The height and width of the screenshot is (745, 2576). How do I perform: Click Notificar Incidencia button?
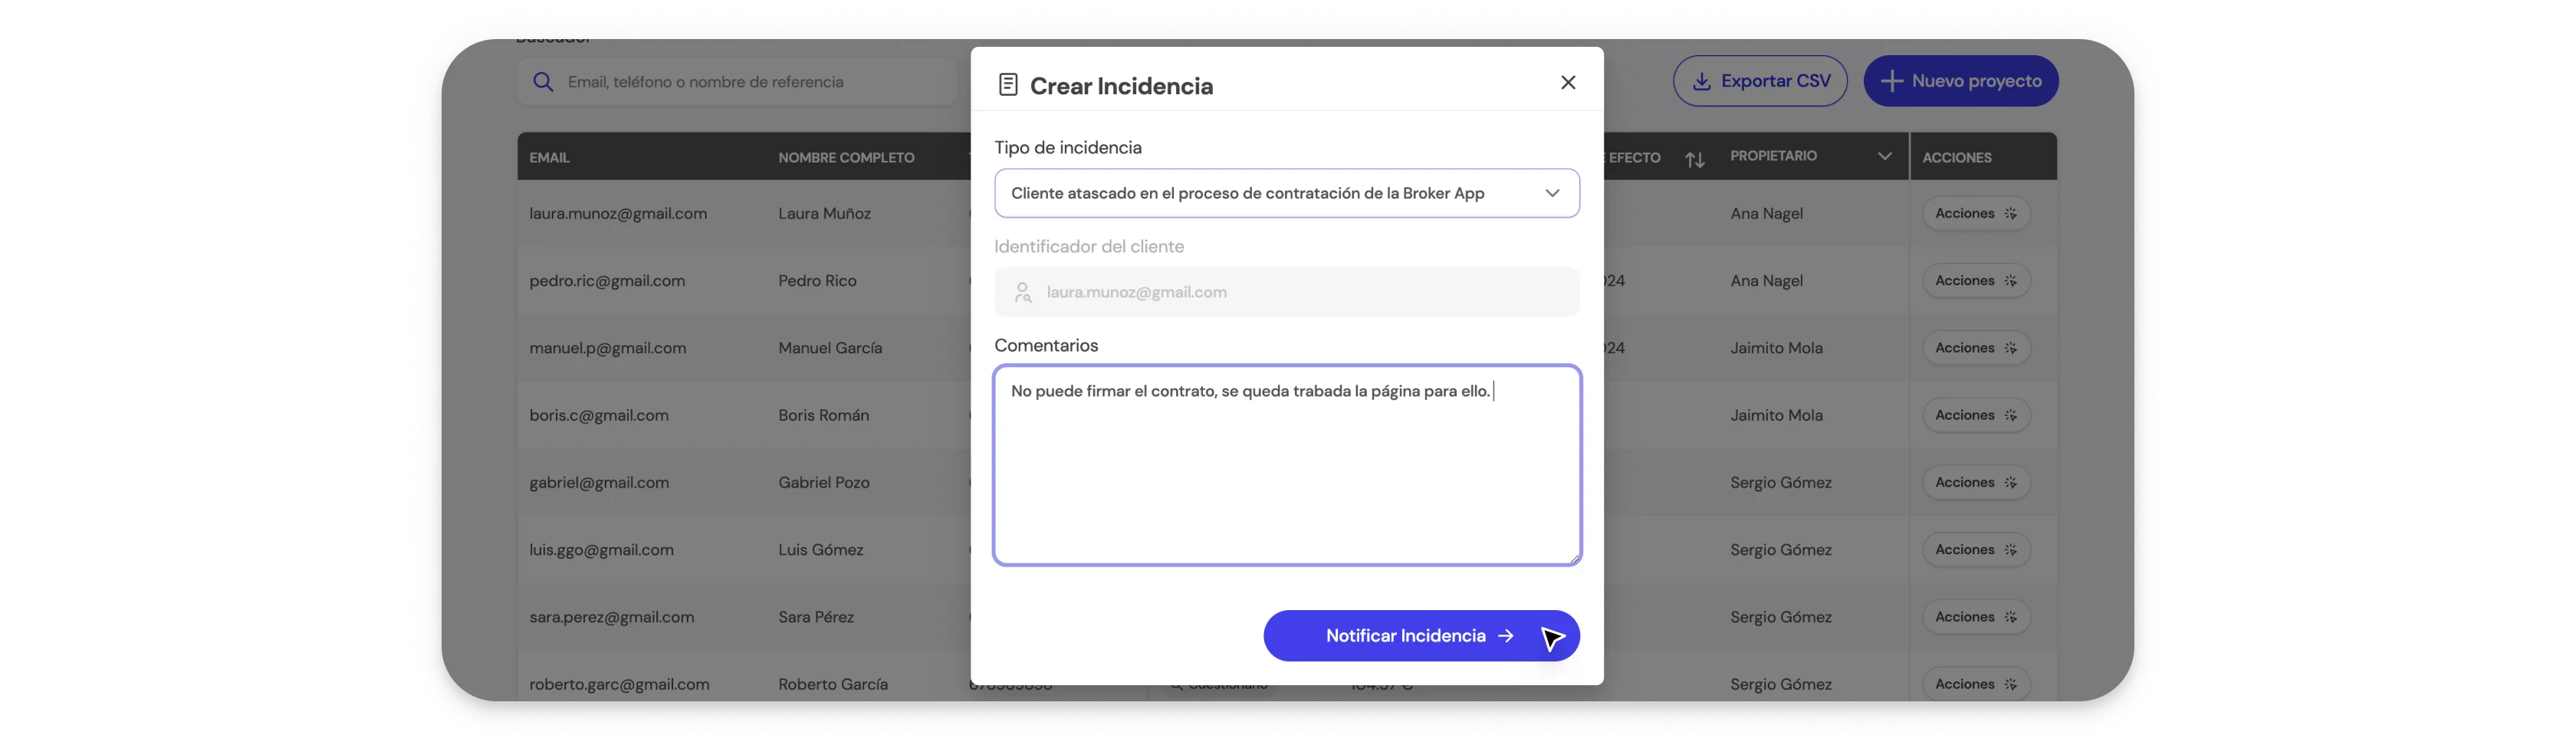click(x=1421, y=636)
